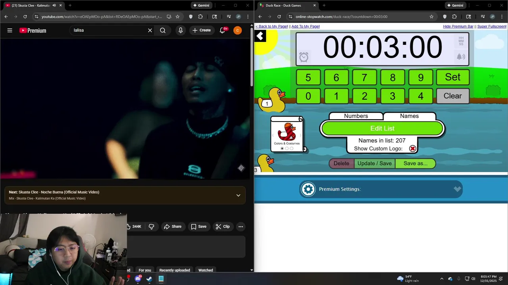This screenshot has height=285, width=508.
Task: Open Notepad app from the taskbar
Action: click(161, 279)
